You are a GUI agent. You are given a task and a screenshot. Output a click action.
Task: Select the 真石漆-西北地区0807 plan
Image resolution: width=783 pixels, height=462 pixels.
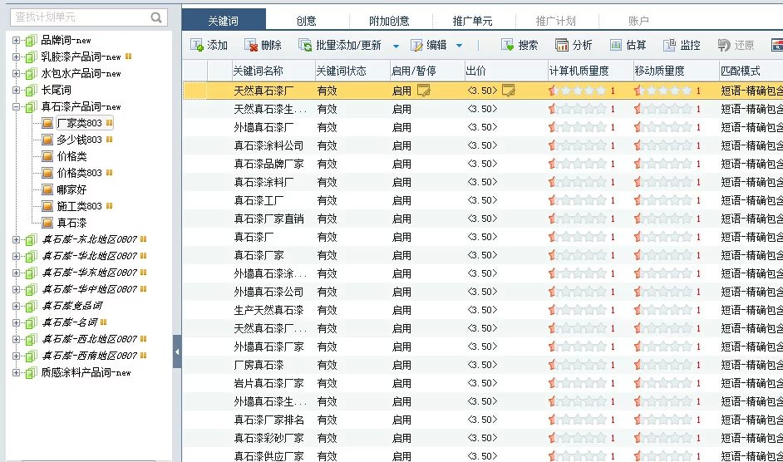pyautogui.click(x=89, y=339)
